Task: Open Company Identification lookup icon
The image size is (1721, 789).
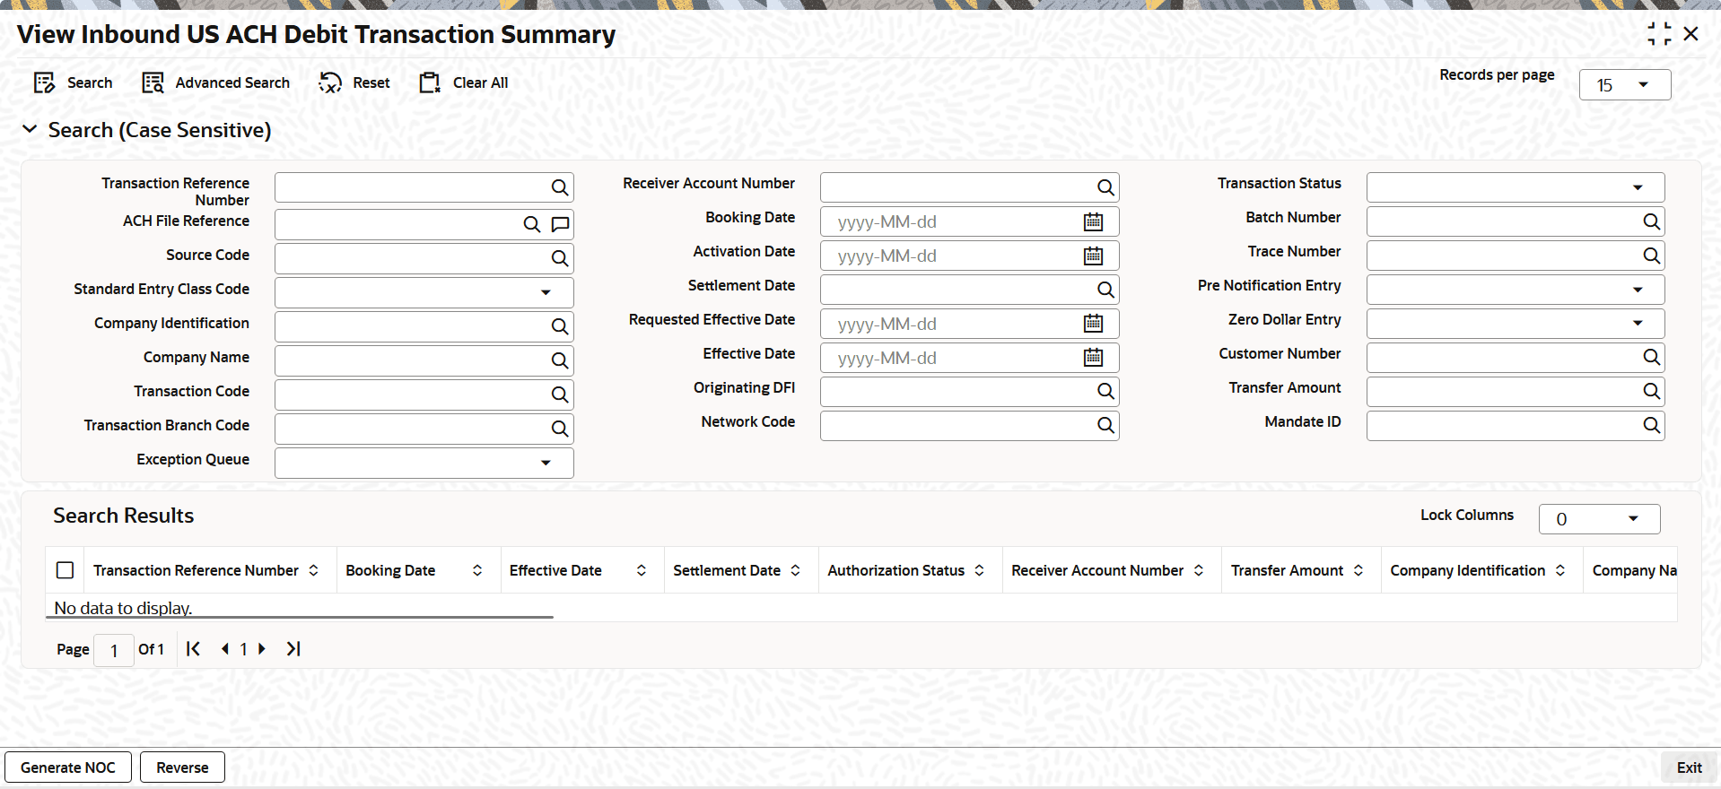Action: (560, 326)
